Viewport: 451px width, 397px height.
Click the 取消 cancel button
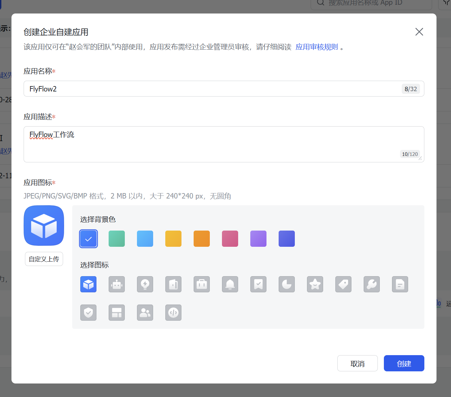tap(358, 363)
